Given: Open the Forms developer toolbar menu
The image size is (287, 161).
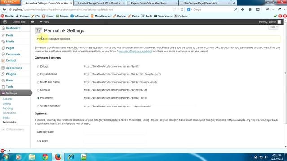Looking at the screenshot, I should 48,16.
